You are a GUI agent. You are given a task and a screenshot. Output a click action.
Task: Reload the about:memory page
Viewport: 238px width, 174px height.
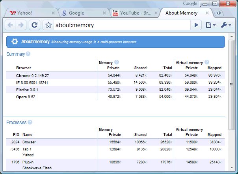tap(34, 25)
